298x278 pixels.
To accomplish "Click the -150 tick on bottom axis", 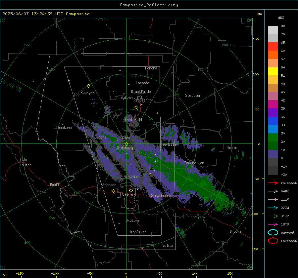I will 20,273.
